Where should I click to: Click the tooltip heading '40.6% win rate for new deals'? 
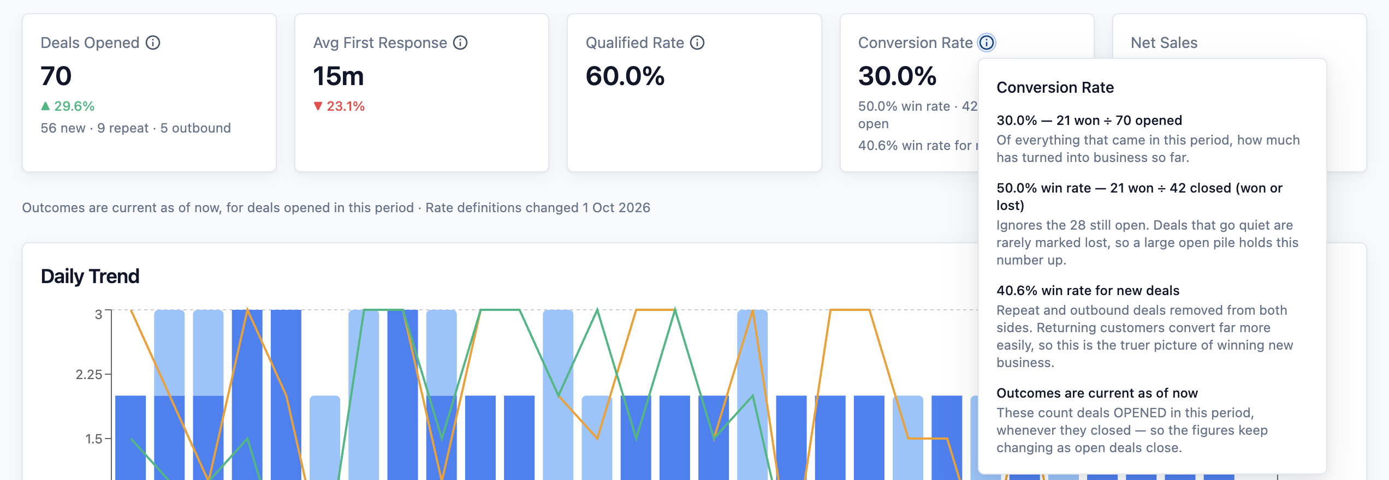tap(1088, 291)
